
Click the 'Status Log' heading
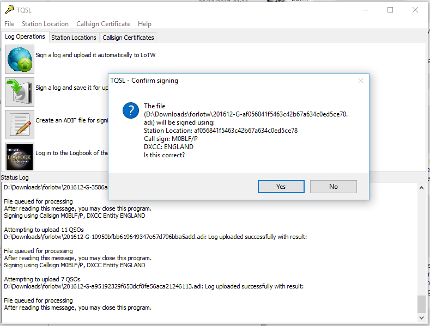pos(15,177)
